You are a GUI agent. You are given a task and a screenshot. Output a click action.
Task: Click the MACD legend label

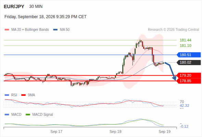16,115
